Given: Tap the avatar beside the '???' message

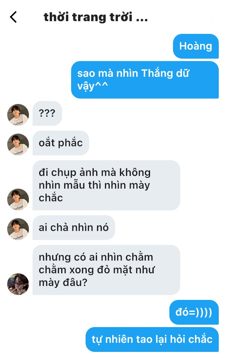Looking at the screenshot, I should tap(18, 115).
